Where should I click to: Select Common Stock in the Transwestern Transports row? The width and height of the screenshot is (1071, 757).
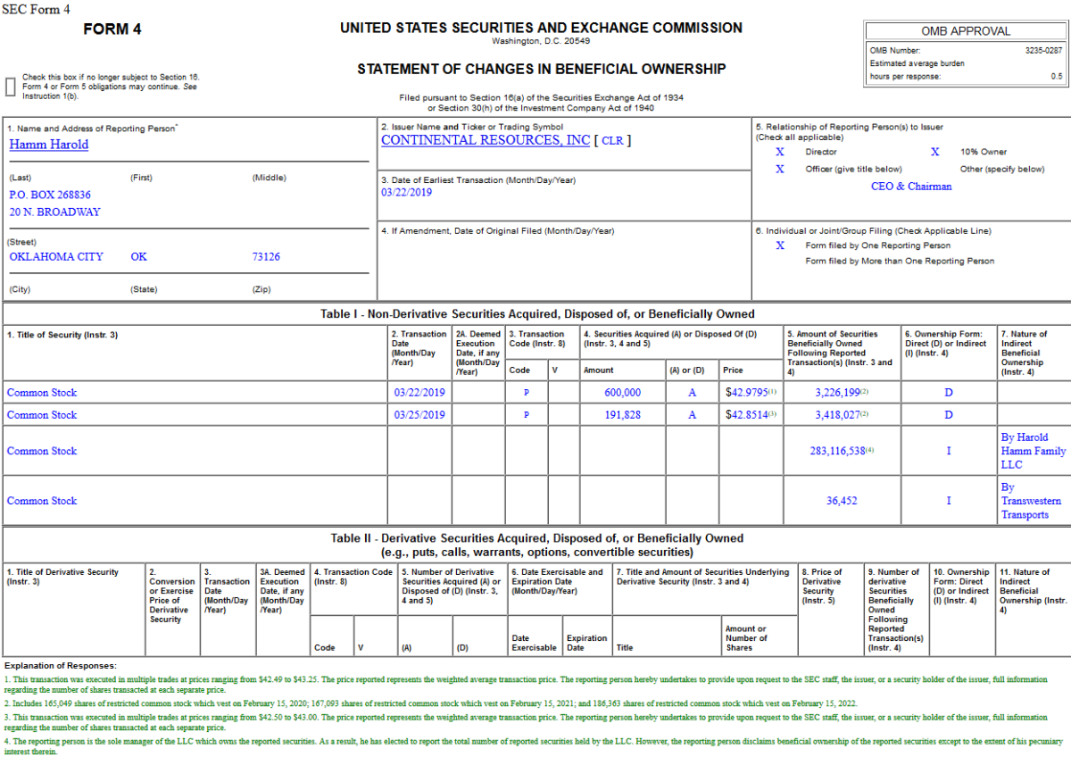(42, 502)
